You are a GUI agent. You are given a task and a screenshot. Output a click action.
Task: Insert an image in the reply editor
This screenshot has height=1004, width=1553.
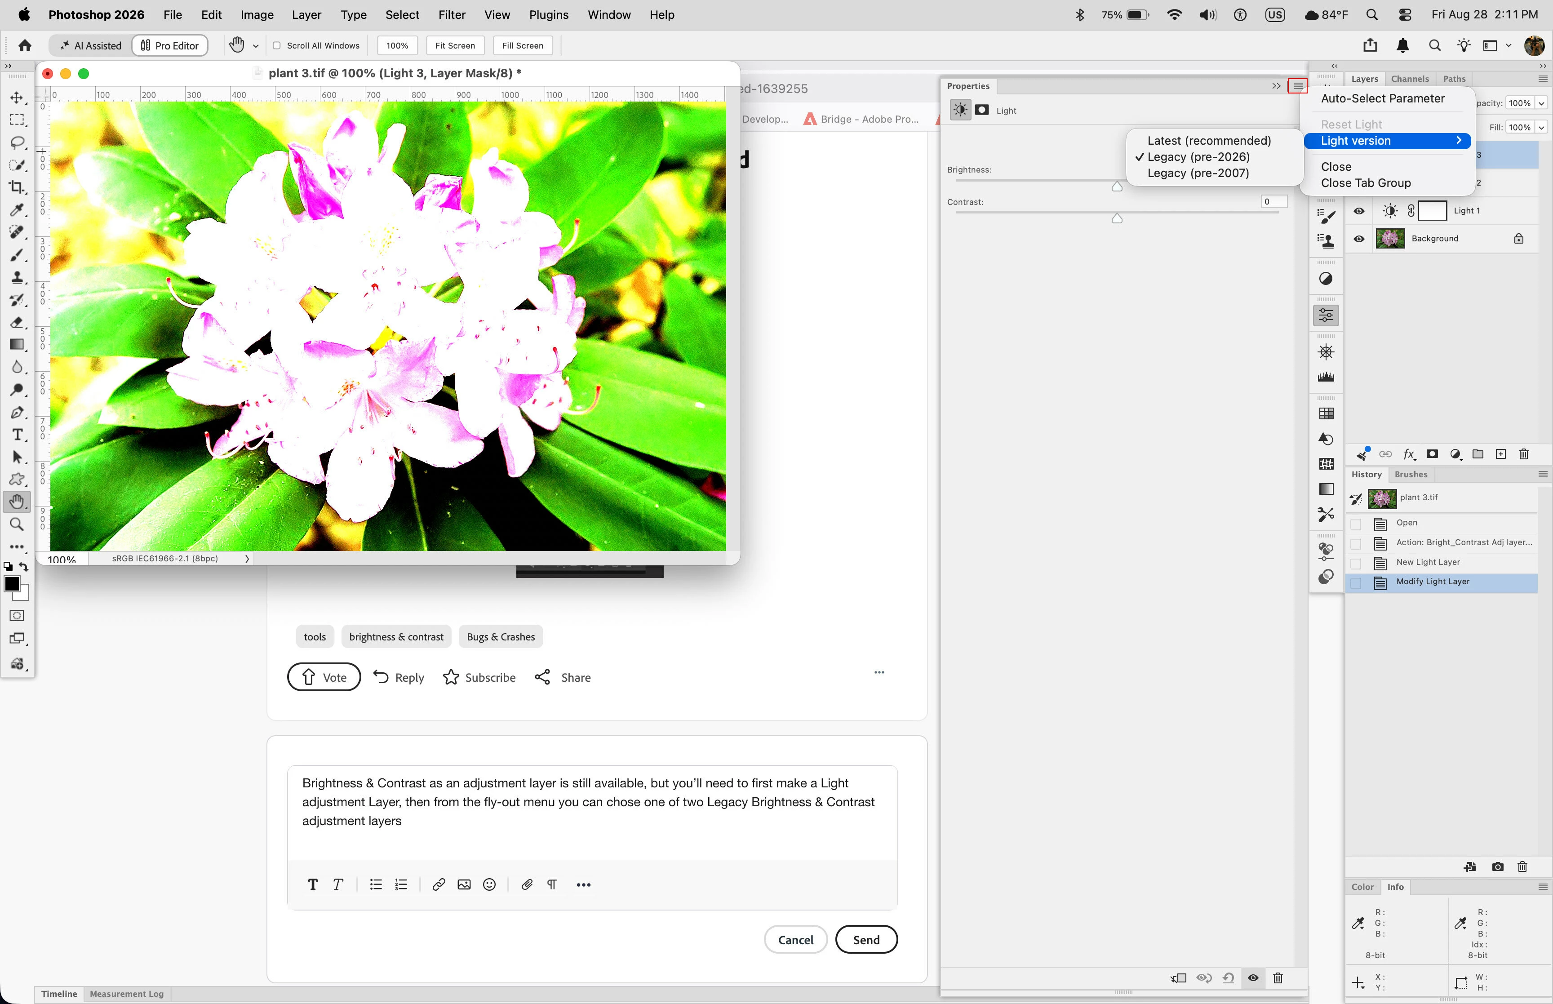coord(464,885)
